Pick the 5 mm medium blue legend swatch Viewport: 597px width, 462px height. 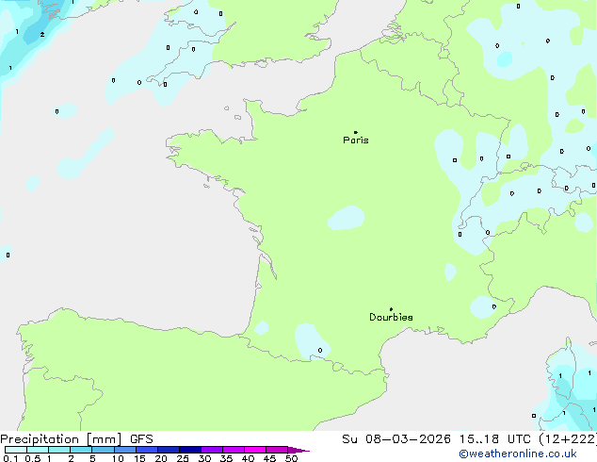point(104,450)
